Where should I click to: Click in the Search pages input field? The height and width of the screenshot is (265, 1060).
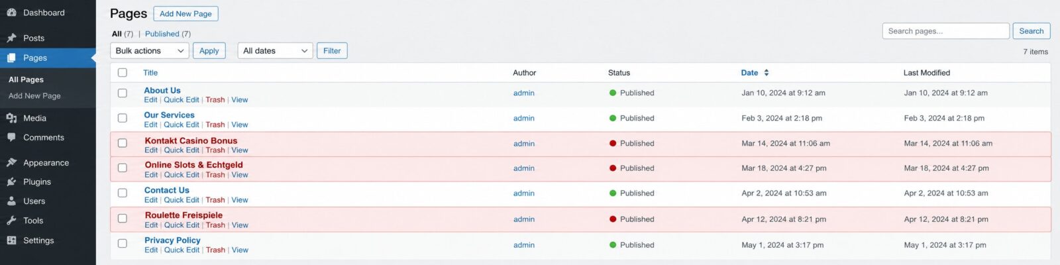(946, 31)
